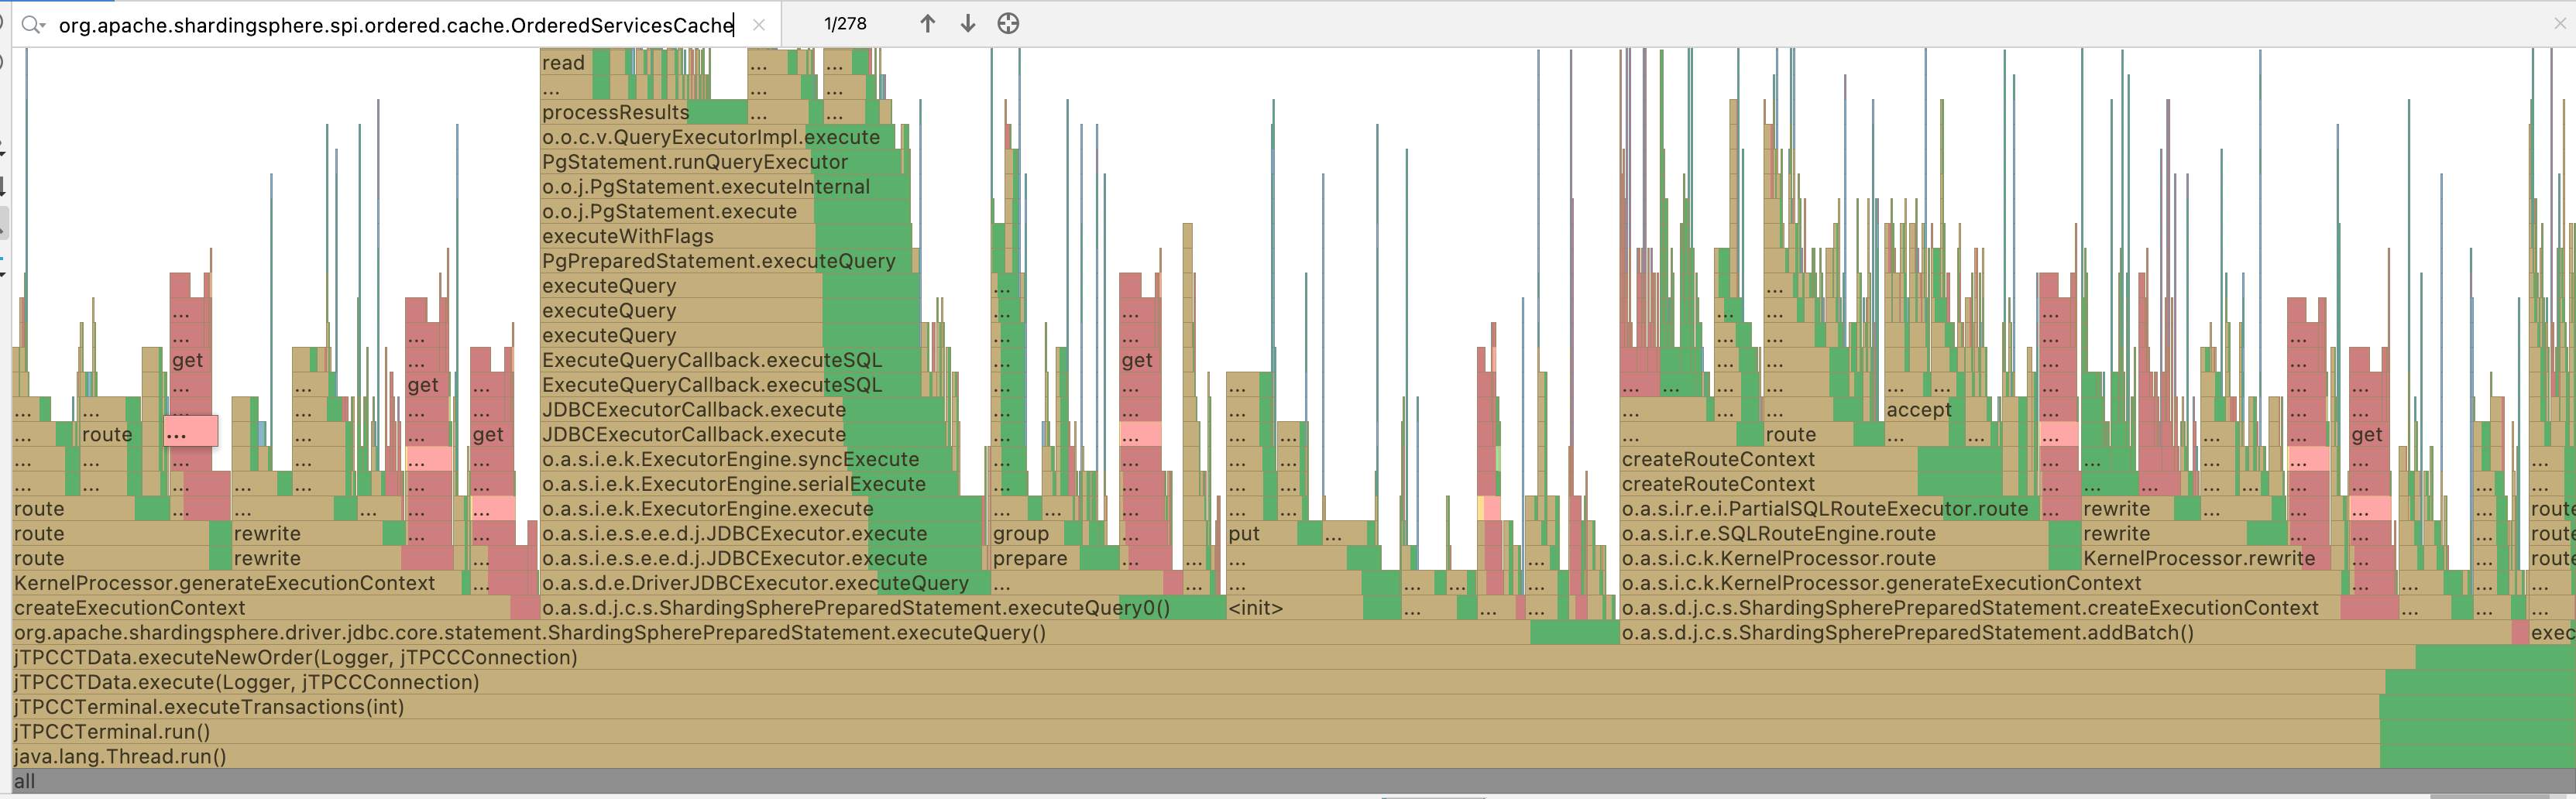Click the ExecutorEngine.execute frame
The height and width of the screenshot is (799, 2576).
[x=760, y=509]
